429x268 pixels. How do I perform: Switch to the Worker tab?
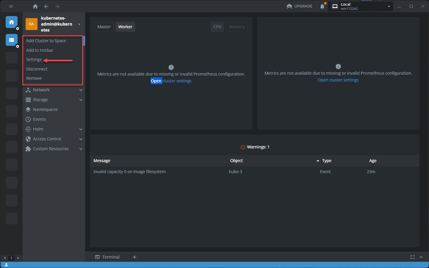[125, 27]
